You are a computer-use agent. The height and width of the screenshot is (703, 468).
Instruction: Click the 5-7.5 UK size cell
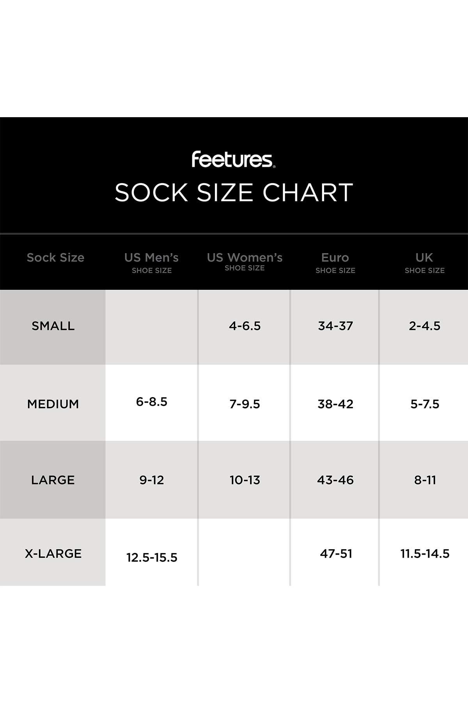coord(425,404)
